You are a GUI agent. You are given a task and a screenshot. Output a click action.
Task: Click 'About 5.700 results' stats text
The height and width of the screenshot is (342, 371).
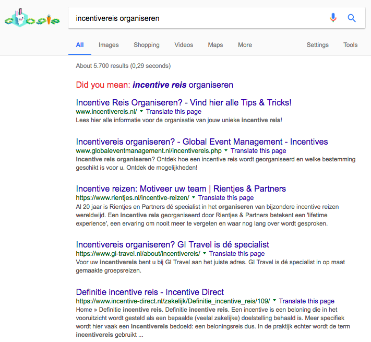(123, 66)
